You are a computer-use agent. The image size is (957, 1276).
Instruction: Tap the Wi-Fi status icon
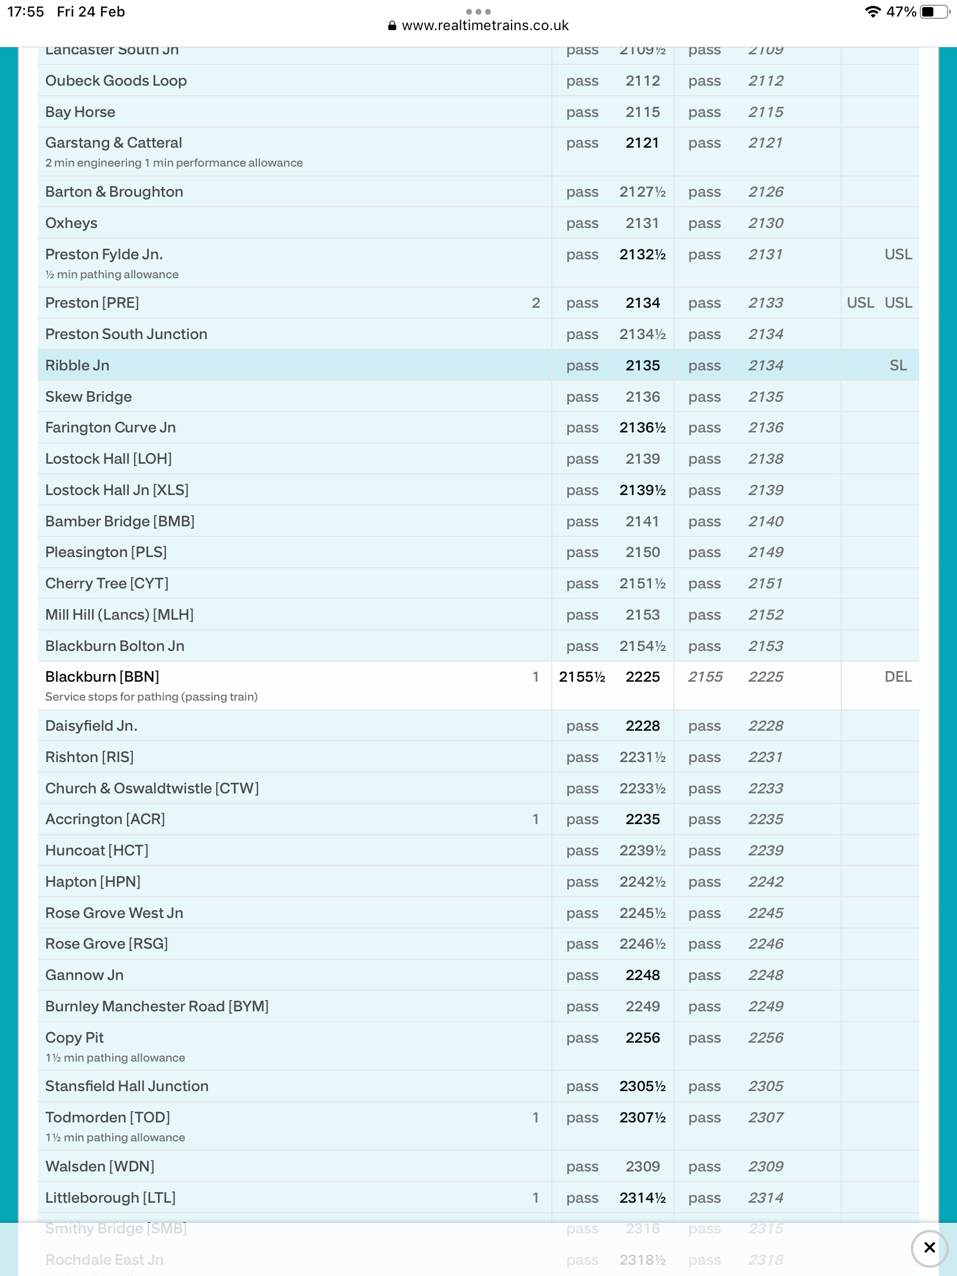(x=872, y=12)
